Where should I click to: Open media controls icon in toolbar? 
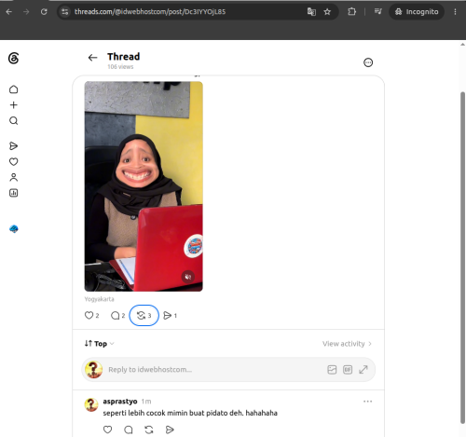tap(377, 12)
